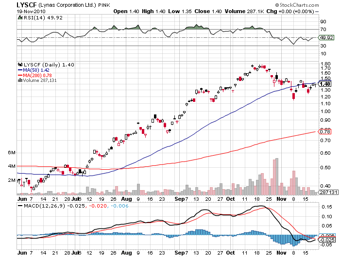Image resolution: width=340 pixels, height=257 pixels.
Task: Click the Jun label on price date axis
Action: pyautogui.click(x=22, y=199)
